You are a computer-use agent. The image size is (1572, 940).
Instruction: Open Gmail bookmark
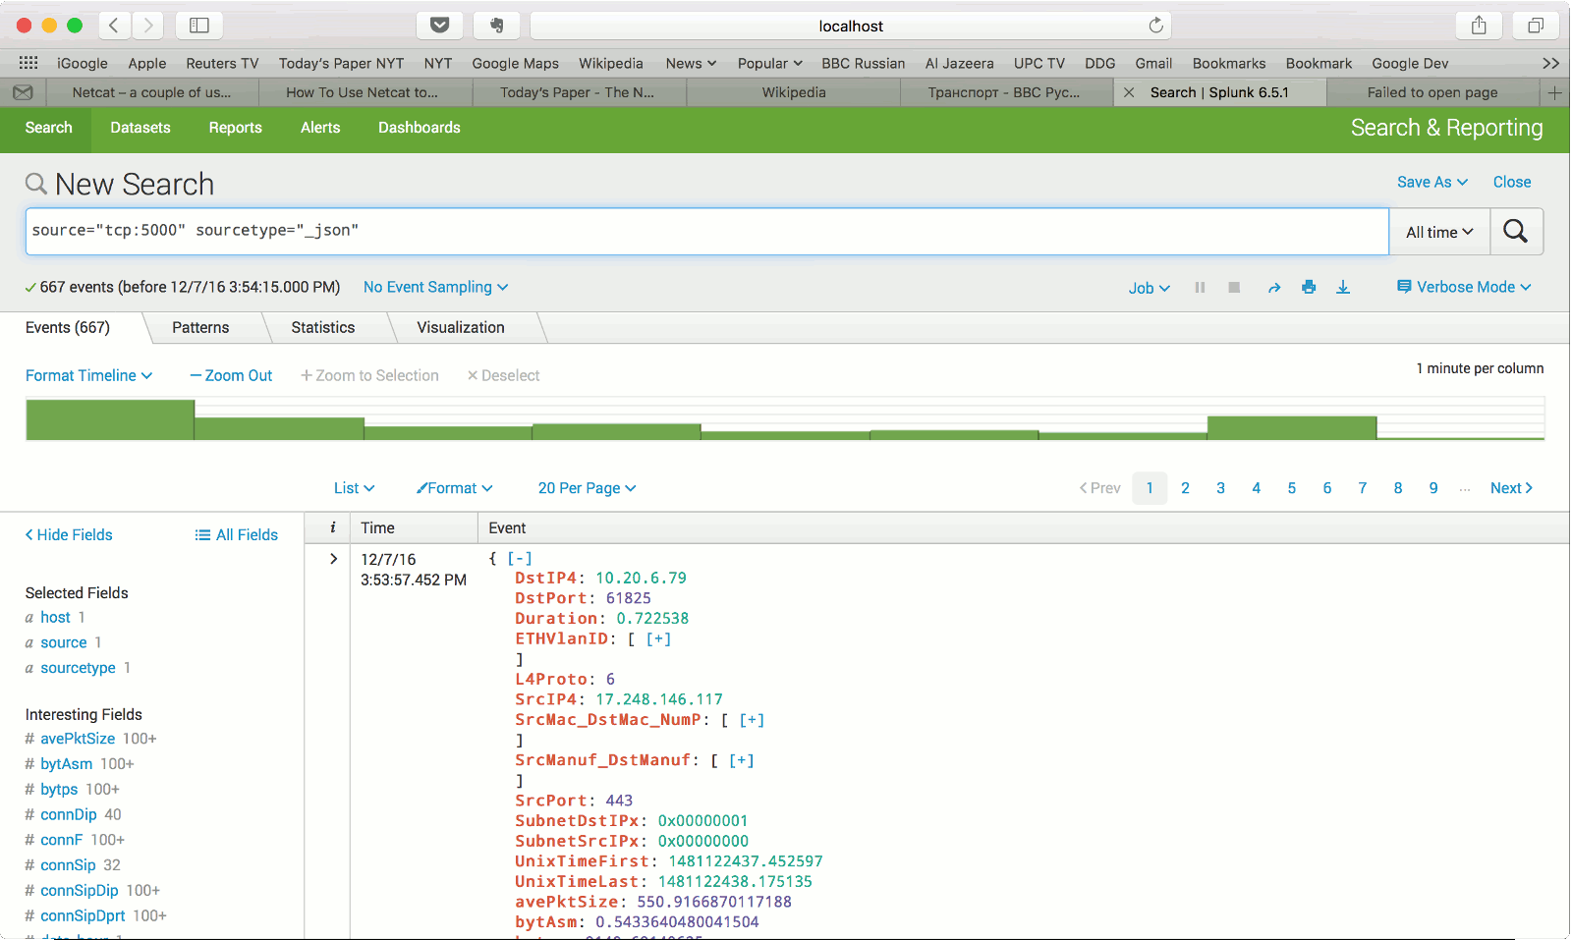pos(1153,63)
